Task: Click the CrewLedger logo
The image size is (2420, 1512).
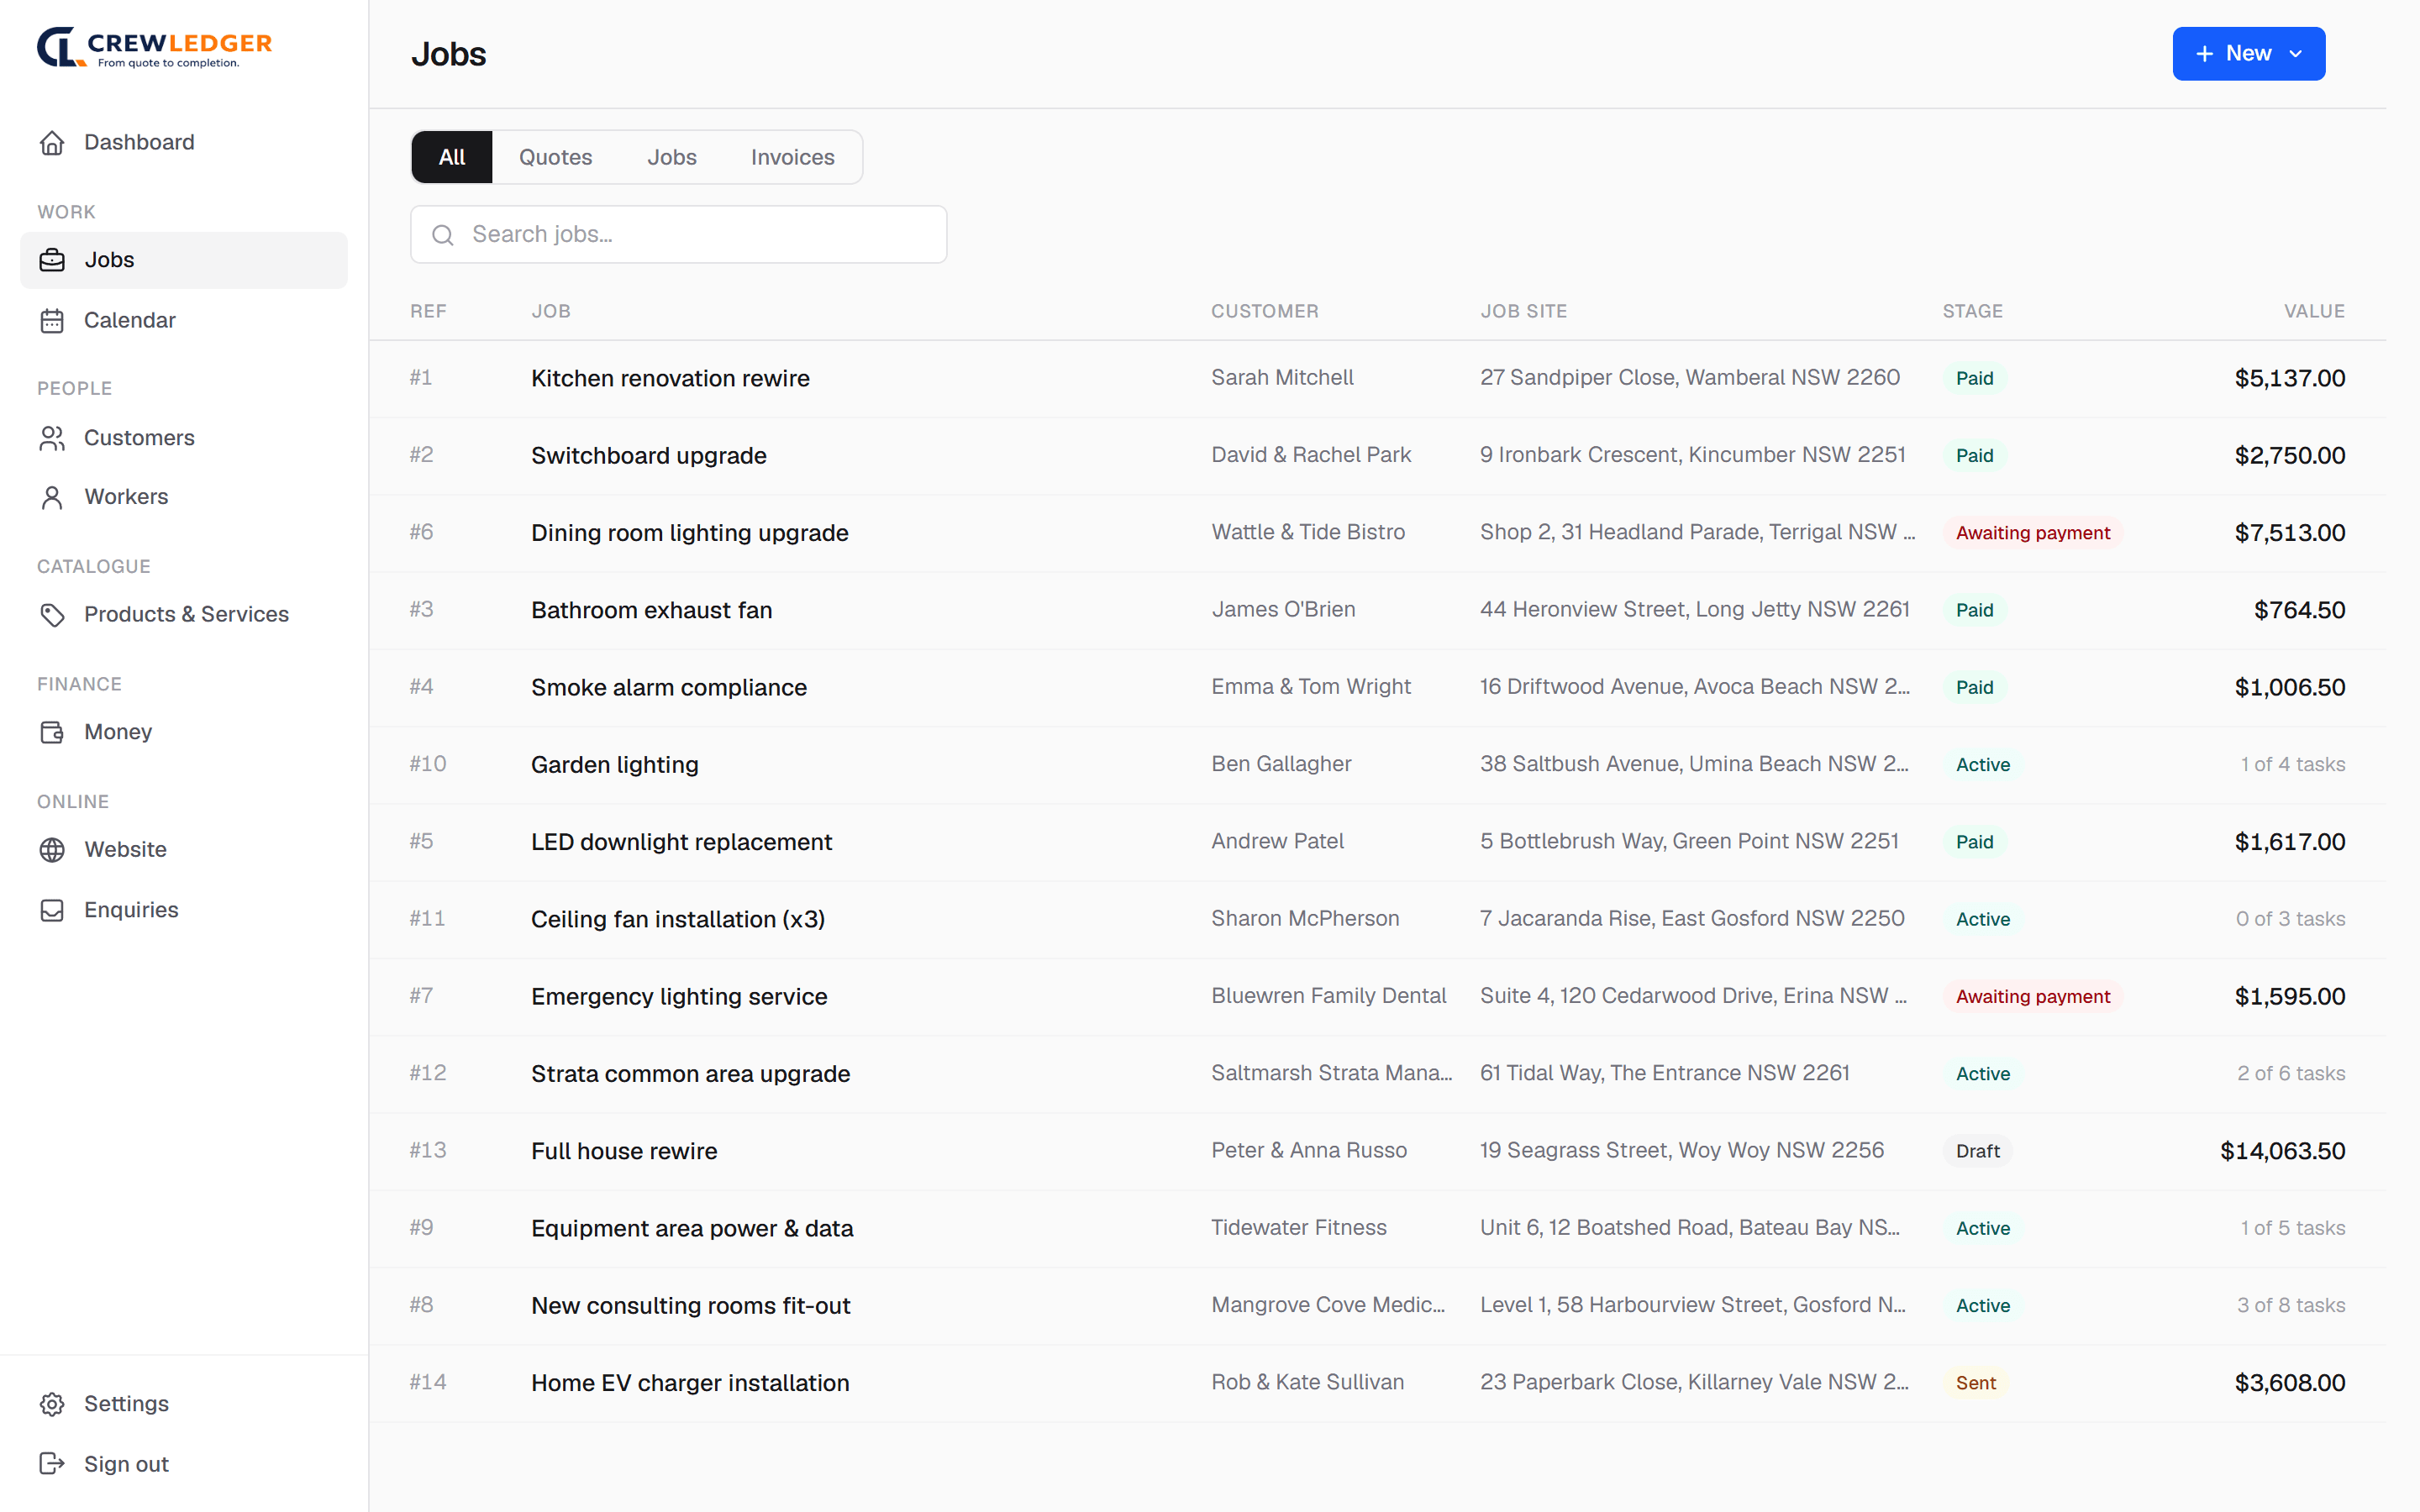Action: click(x=154, y=48)
